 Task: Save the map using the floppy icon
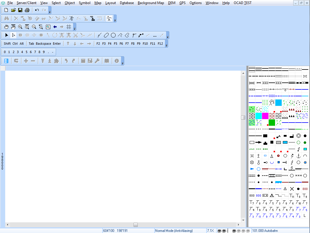coord(20,10)
